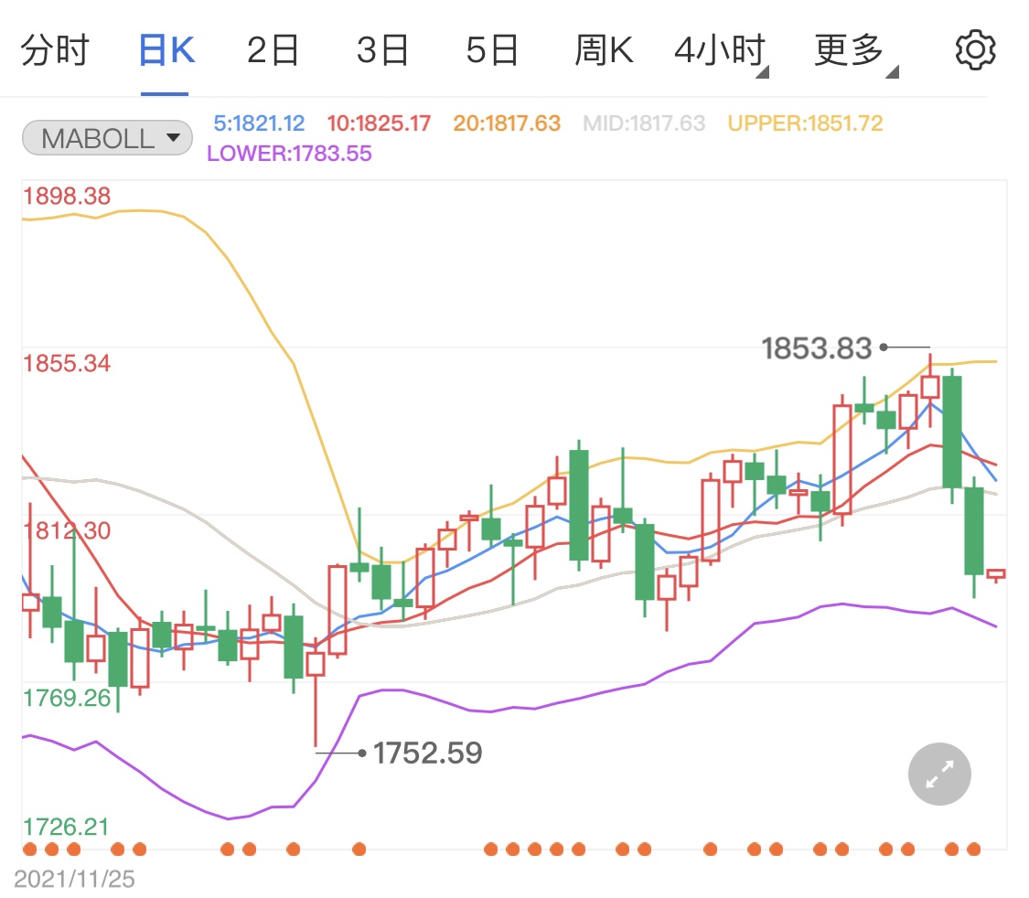1029x898 pixels.
Task: Click the 2021/11/25 date label
Action: (x=74, y=879)
